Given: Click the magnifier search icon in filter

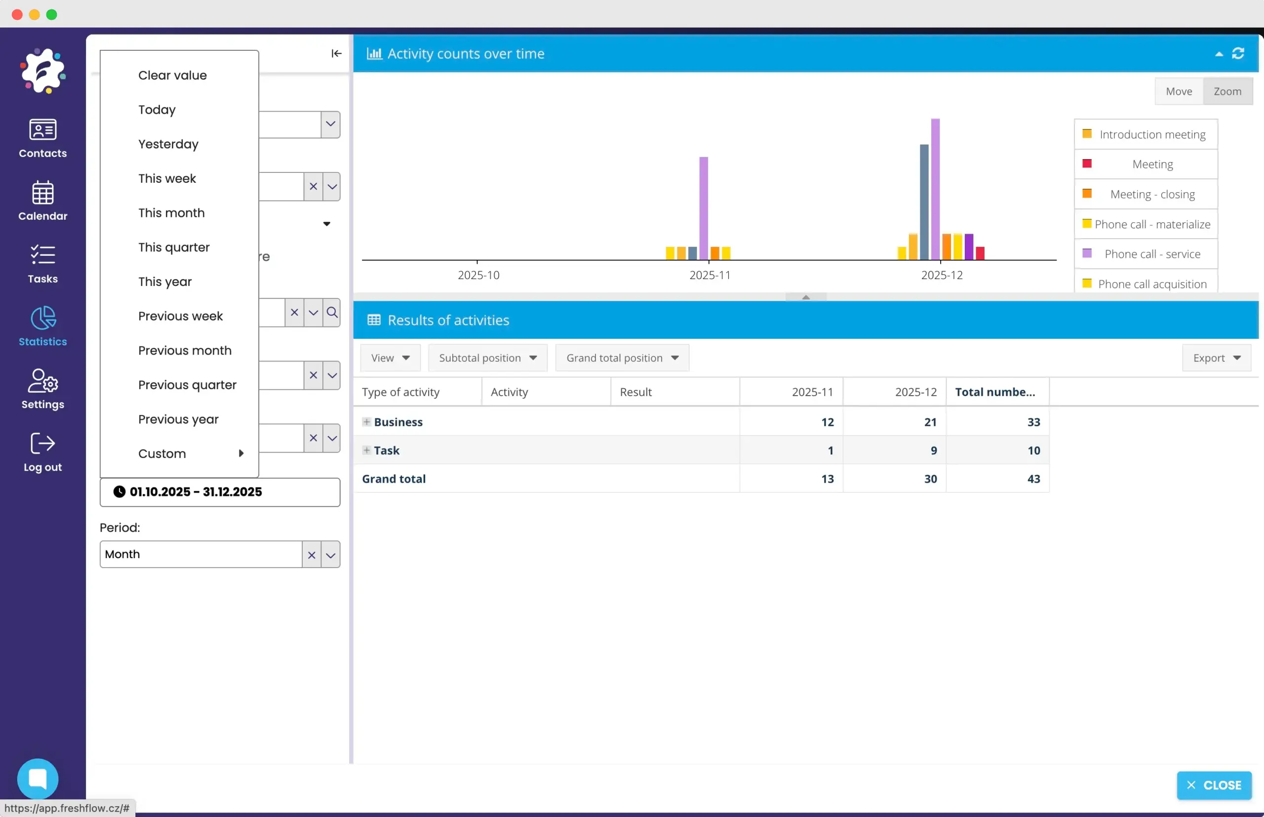Looking at the screenshot, I should pyautogui.click(x=332, y=313).
